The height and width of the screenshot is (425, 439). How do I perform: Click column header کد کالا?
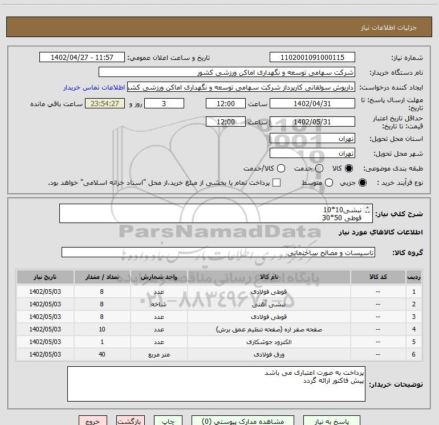click(378, 277)
